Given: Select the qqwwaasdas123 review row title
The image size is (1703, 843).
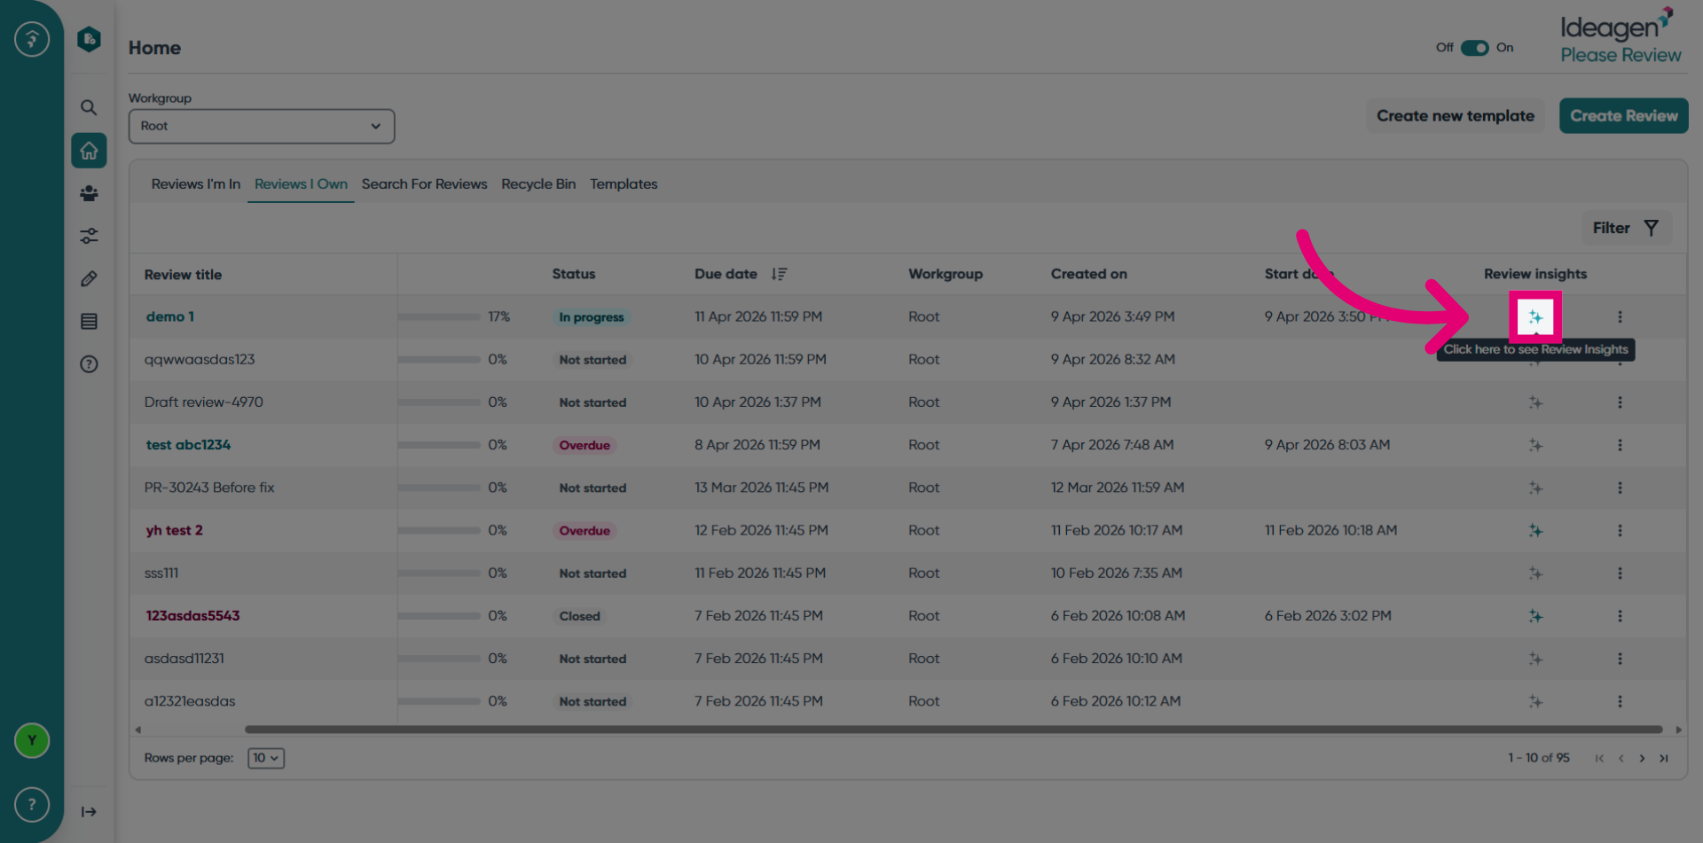Looking at the screenshot, I should (200, 359).
